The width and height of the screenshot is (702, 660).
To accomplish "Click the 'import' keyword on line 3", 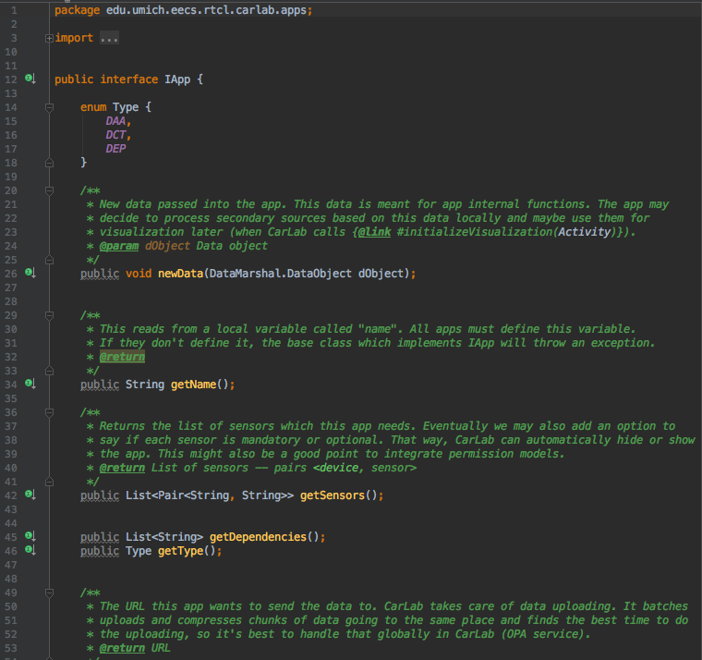I will click(74, 38).
